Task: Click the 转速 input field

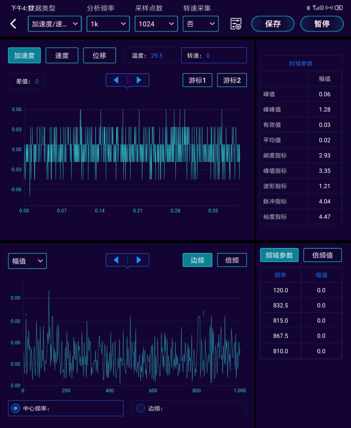Action: [x=214, y=55]
